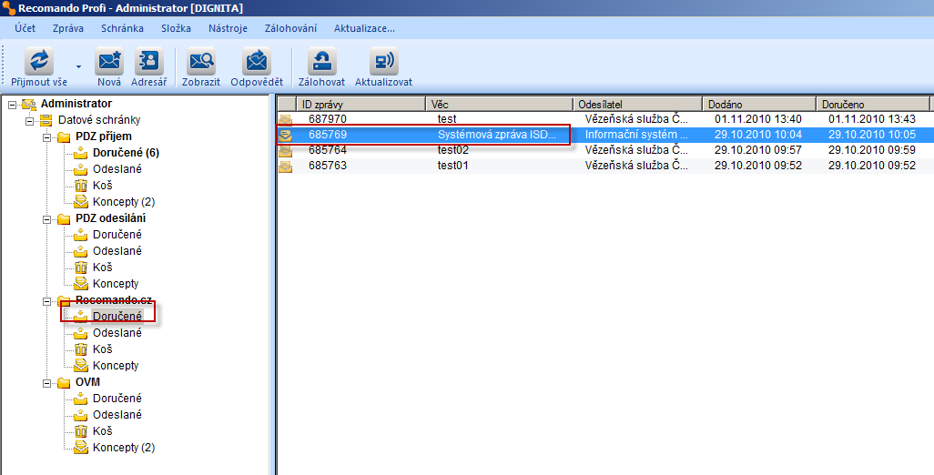Click the envelope icon of message 685763
This screenshot has width=934, height=475.
click(x=286, y=167)
